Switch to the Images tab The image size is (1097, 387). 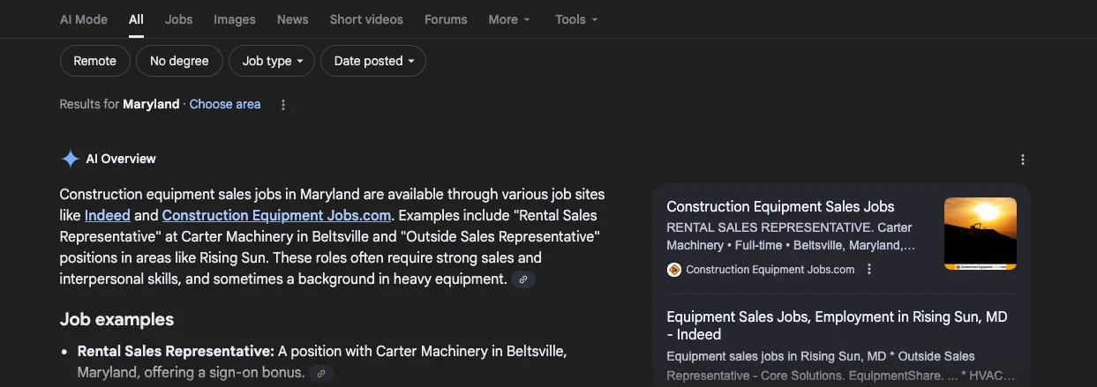point(235,19)
